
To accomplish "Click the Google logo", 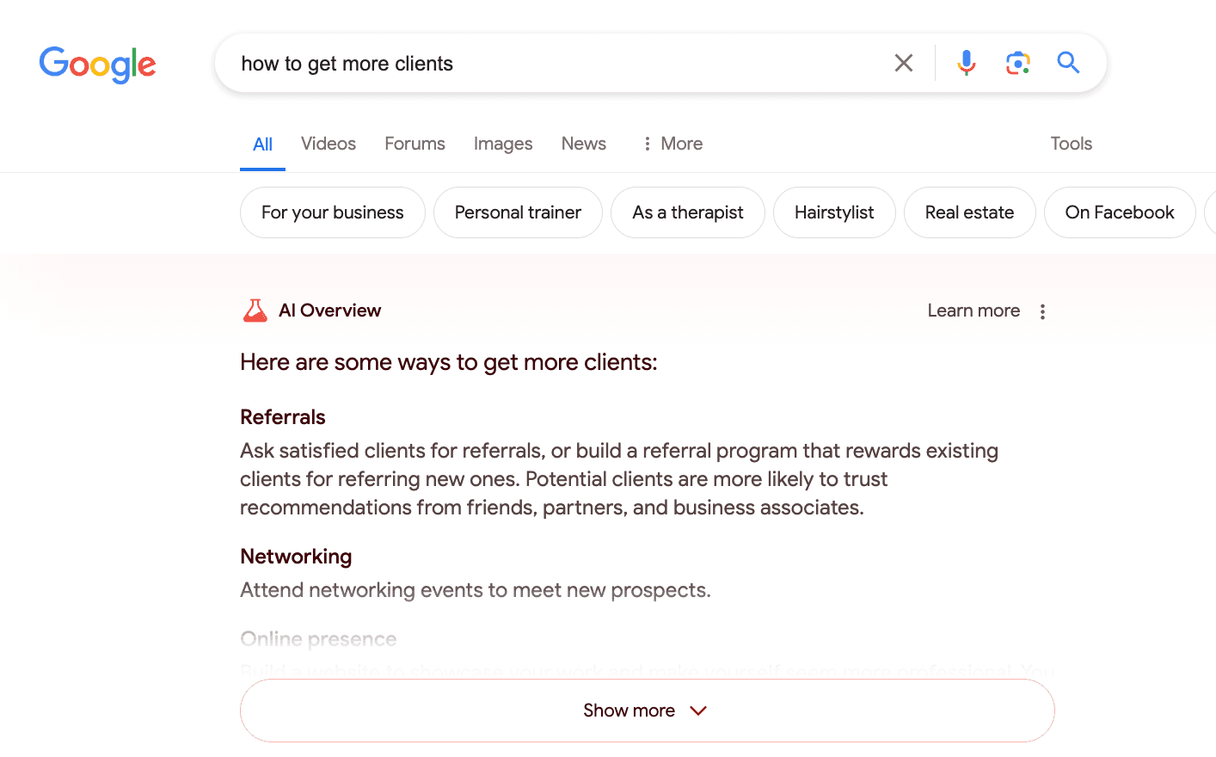I will 97,65.
